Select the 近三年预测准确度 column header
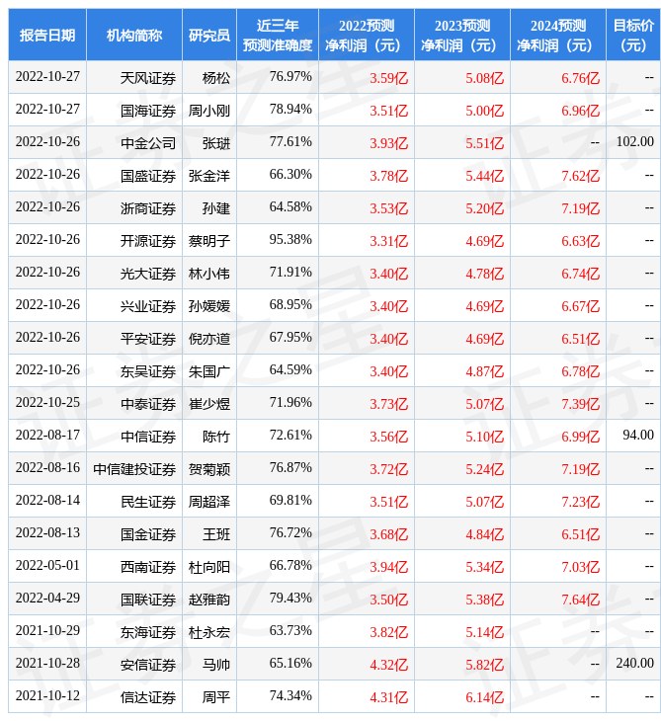Image resolution: width=661 pixels, height=721 pixels. [x=278, y=35]
